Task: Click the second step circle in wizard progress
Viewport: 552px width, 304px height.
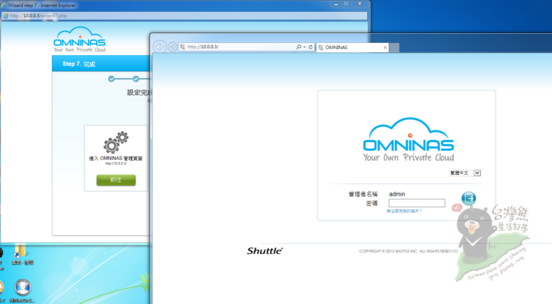Action: point(136,79)
